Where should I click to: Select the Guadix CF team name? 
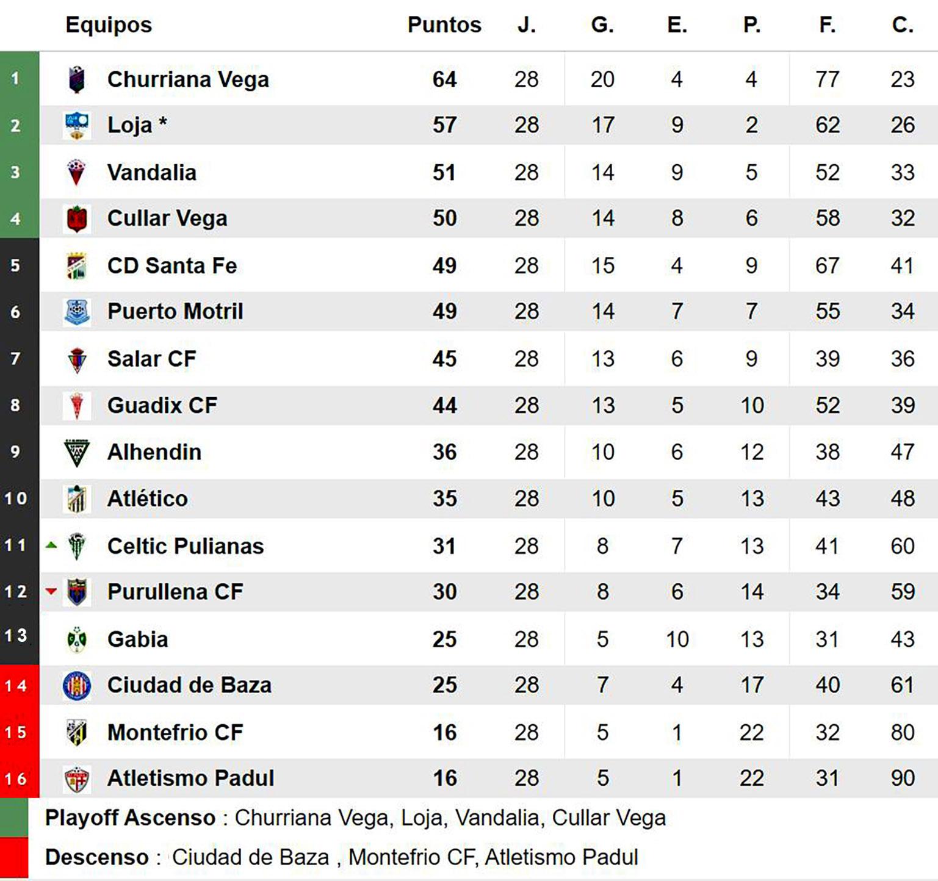[162, 406]
